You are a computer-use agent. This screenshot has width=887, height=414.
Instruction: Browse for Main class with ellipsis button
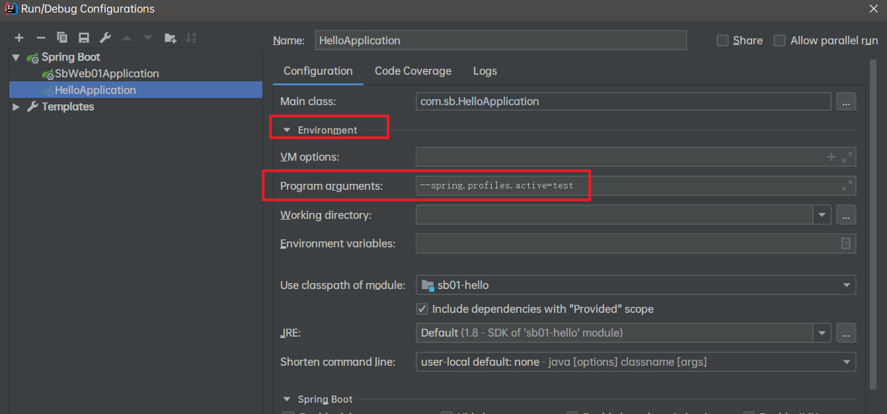tap(847, 101)
